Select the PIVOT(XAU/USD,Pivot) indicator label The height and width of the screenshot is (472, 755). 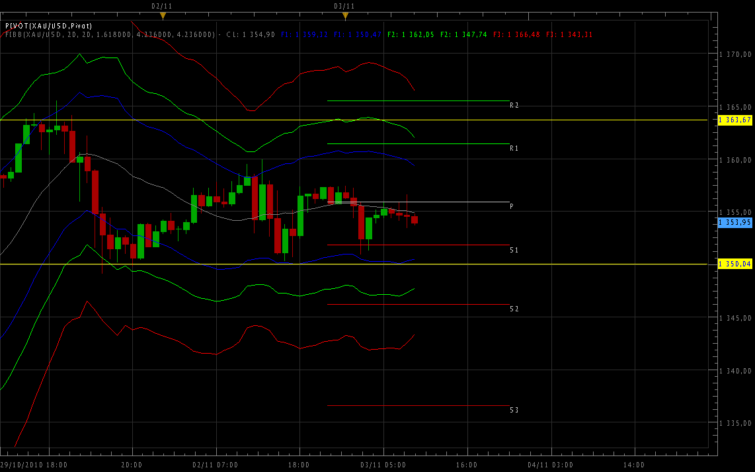tap(48, 25)
